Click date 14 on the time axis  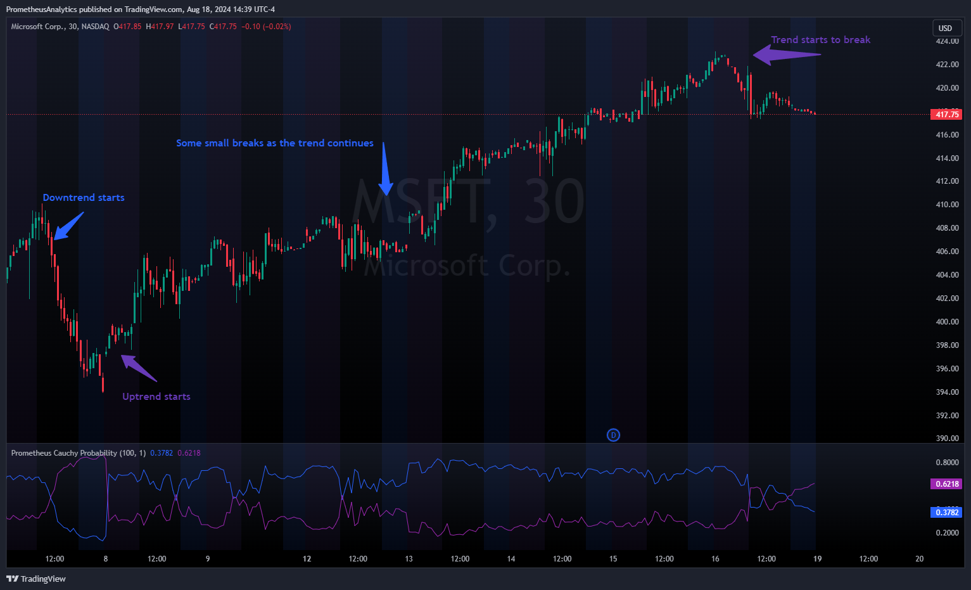coord(511,559)
